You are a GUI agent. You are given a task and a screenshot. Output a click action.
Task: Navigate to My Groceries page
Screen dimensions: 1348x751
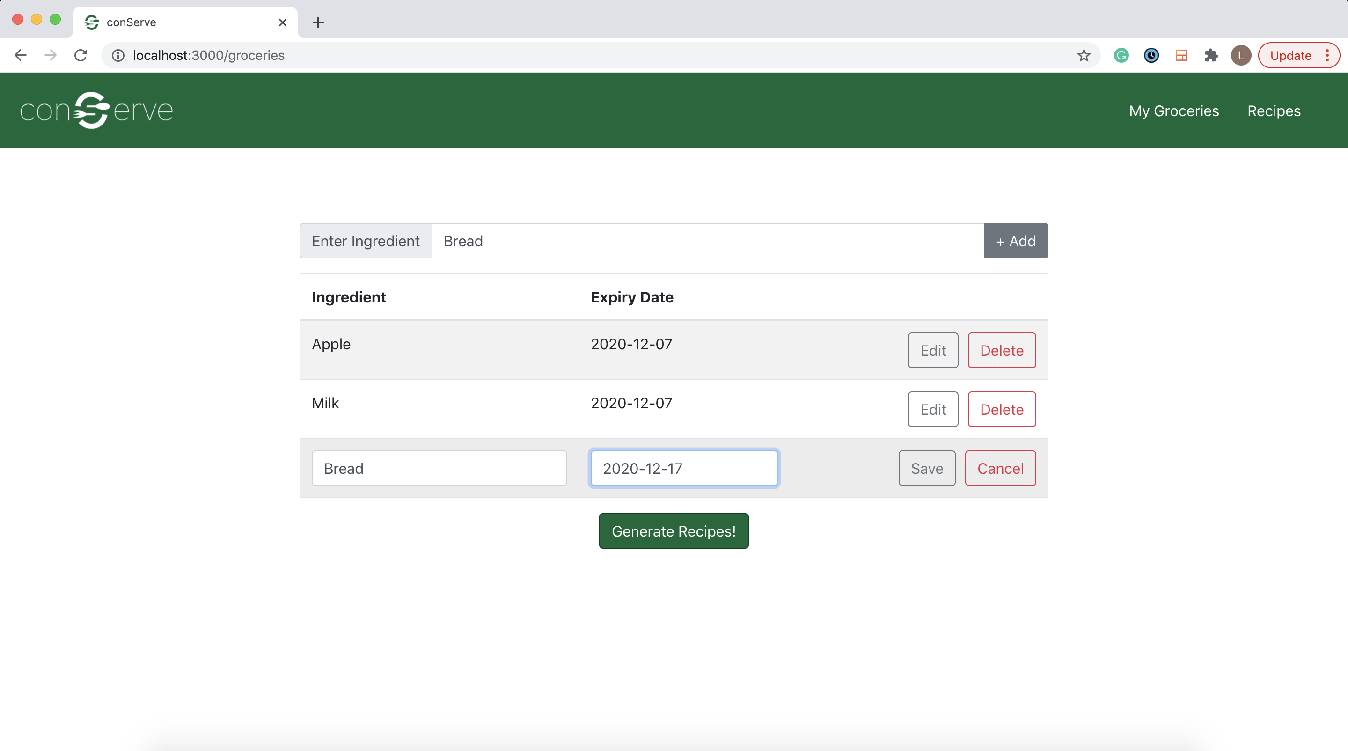pos(1174,111)
